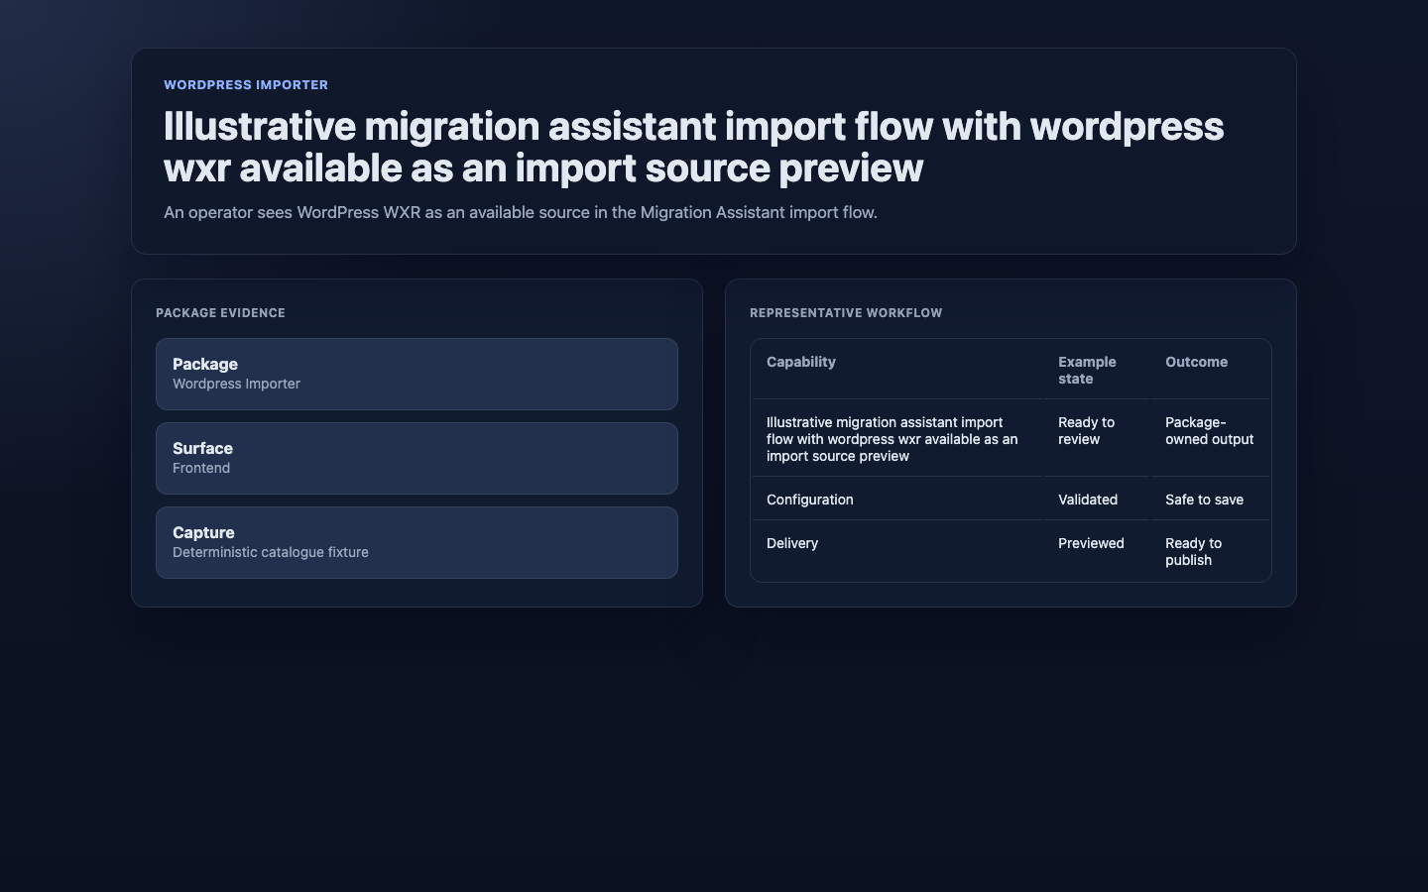
Task: Click the Validated state cell
Action: tap(1096, 500)
